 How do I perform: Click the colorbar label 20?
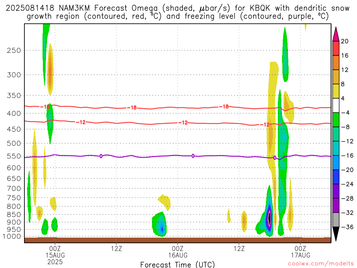point(345,41)
